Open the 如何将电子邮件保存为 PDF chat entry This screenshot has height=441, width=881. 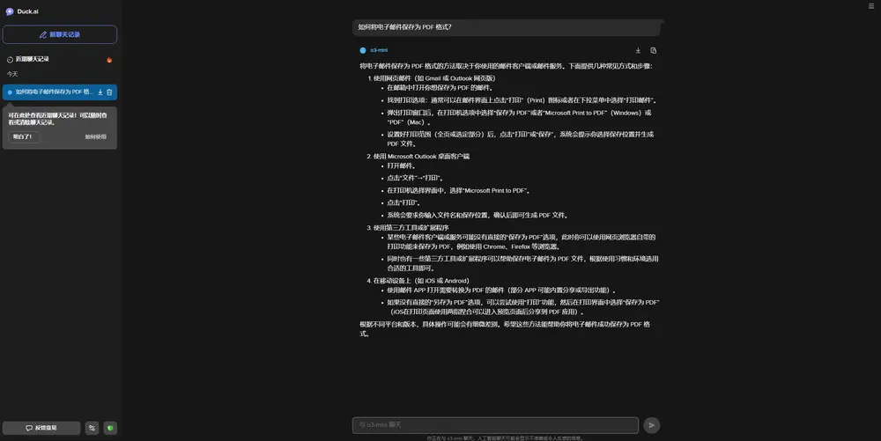pos(53,92)
